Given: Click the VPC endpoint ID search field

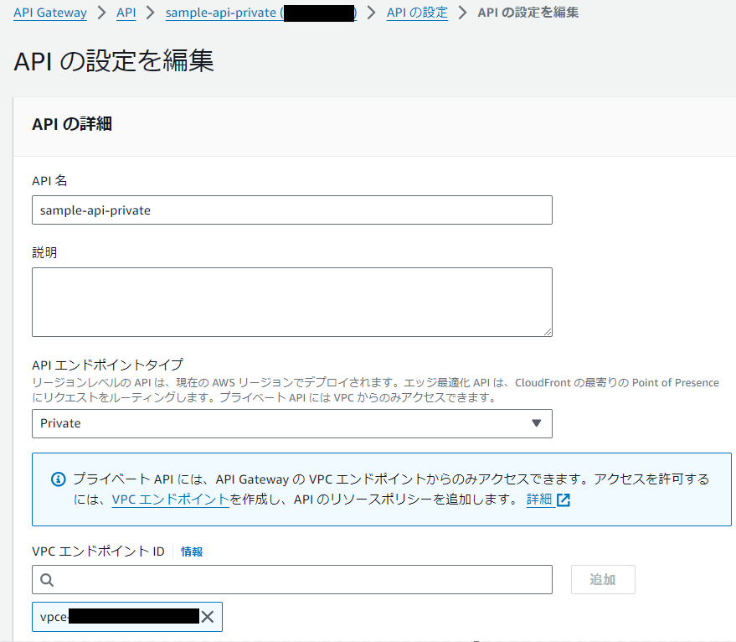Looking at the screenshot, I should pyautogui.click(x=292, y=579).
